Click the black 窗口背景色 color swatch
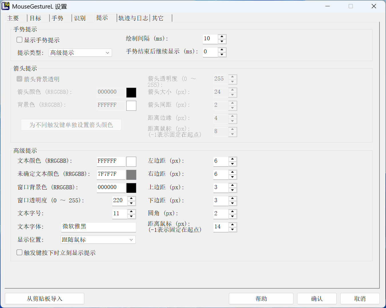Viewport: 386px width, 308px height. (131, 188)
